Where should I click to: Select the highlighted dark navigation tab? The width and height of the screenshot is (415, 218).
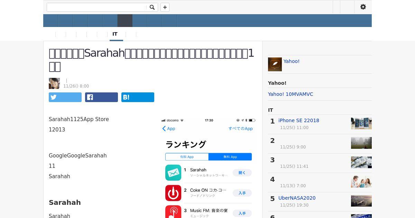(x=125, y=21)
